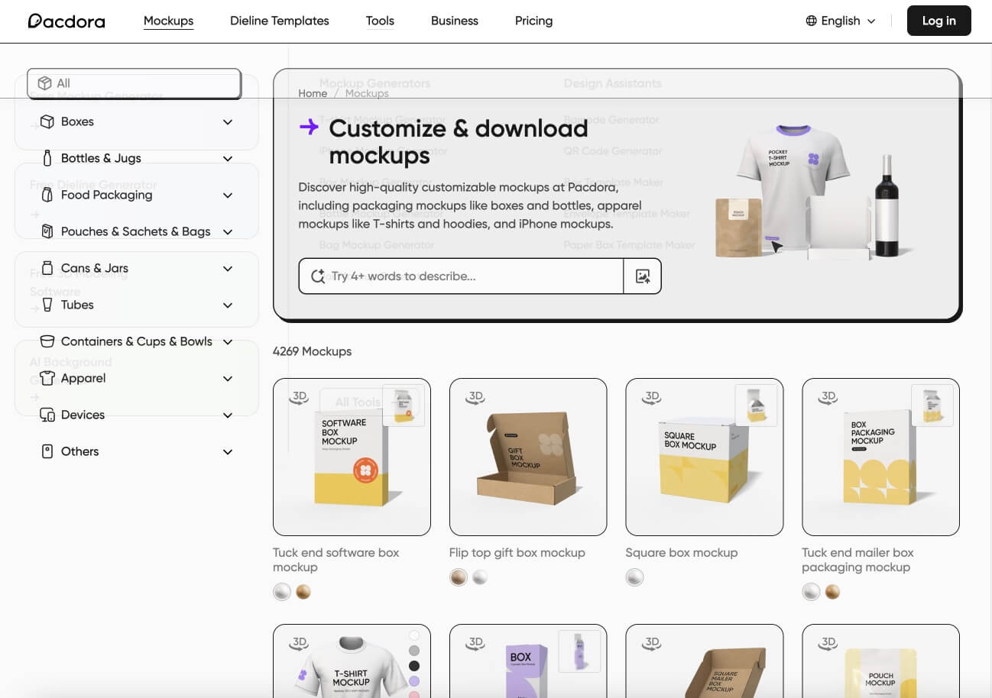Follow the Home breadcrumb link

click(313, 93)
